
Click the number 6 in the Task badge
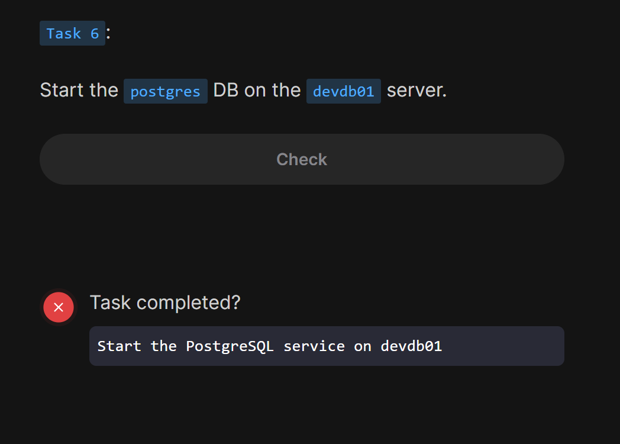95,33
